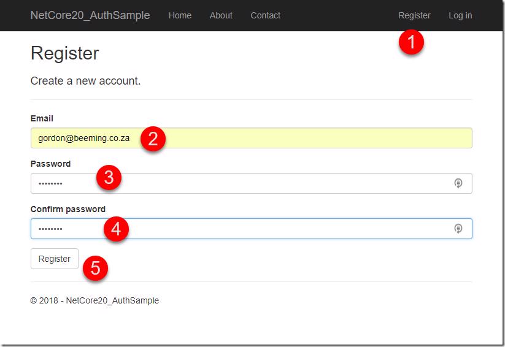Click the Confirm password label

pos(68,209)
